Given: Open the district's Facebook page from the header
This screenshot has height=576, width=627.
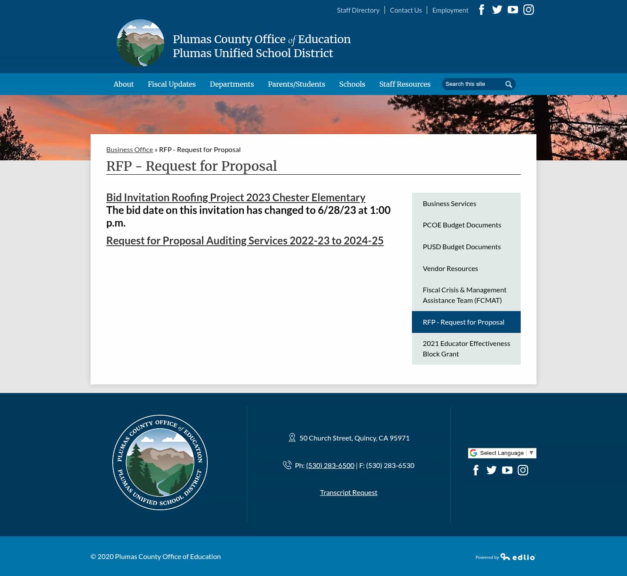Looking at the screenshot, I should [481, 9].
